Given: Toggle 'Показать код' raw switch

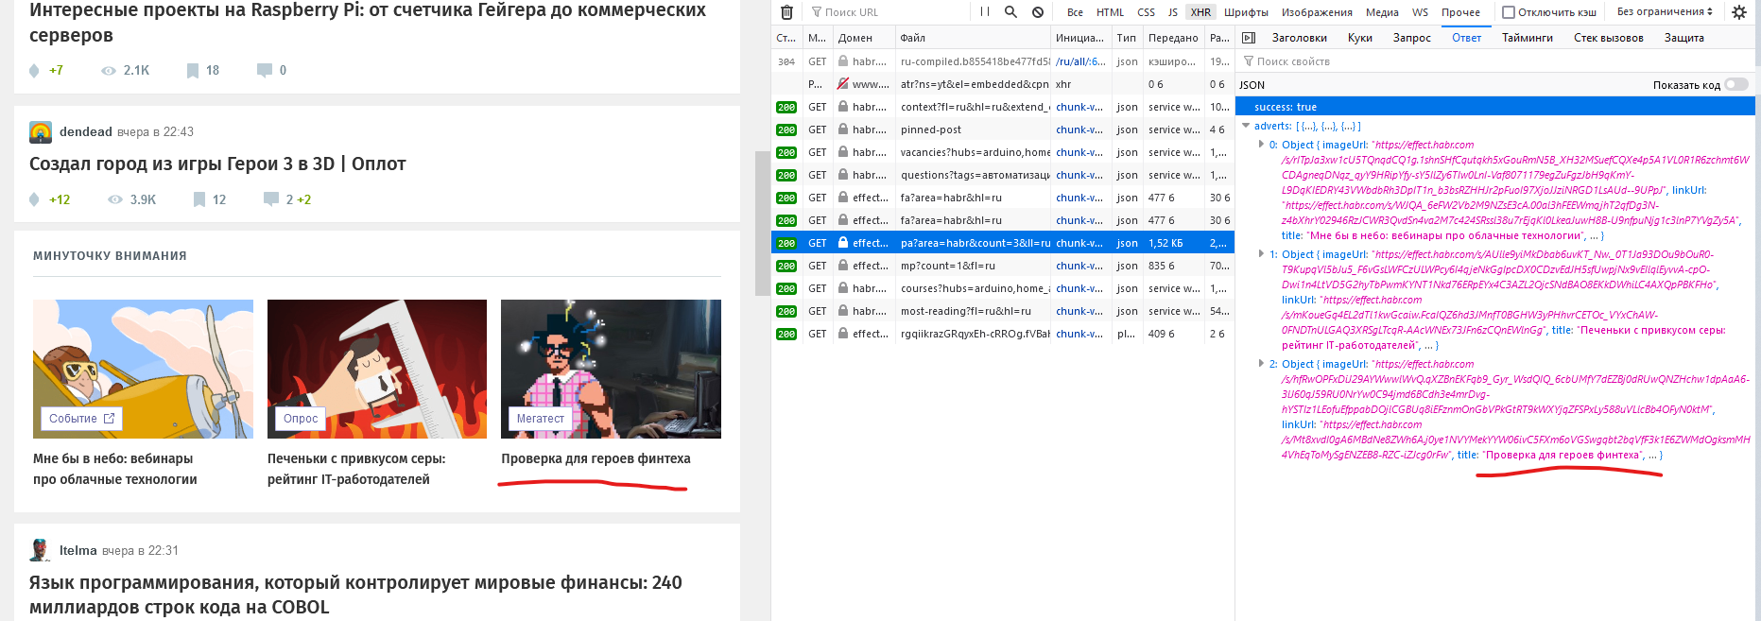Looking at the screenshot, I should click(x=1736, y=84).
